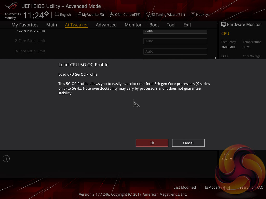This screenshot has height=199, width=266.
Task: Click the globe language icon
Action: click(57, 15)
